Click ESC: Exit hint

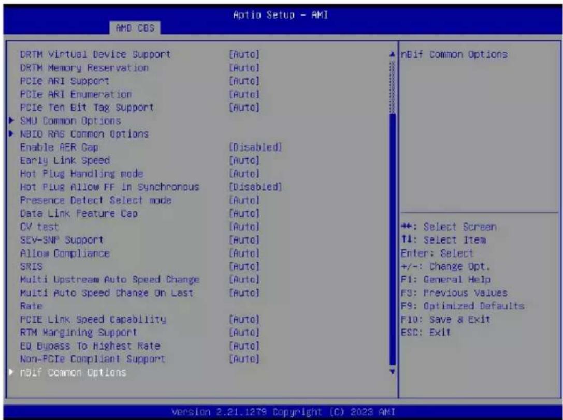click(x=425, y=333)
